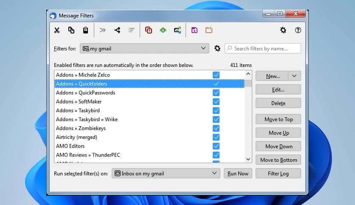Click gear icon beside account dropdown
Screen dimensions: 355x205
(x=217, y=48)
